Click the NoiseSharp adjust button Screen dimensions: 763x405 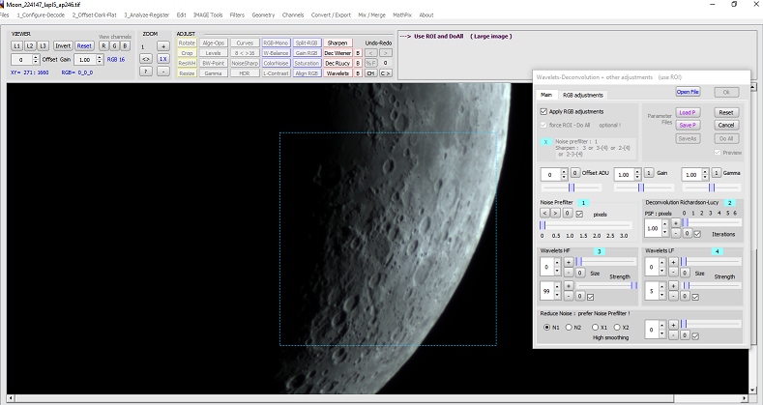[x=245, y=63]
